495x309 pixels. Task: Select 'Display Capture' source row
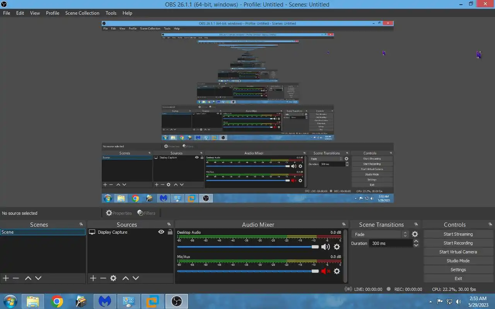(130, 232)
